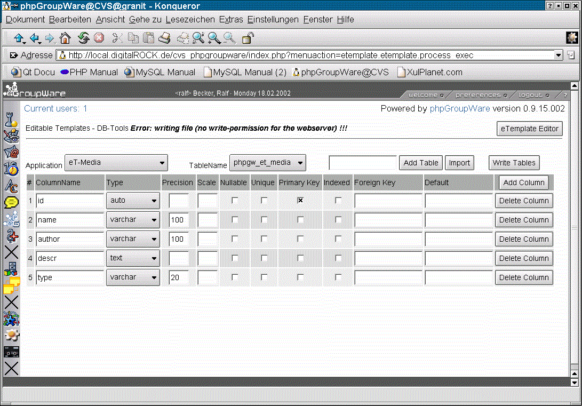582x406 pixels.
Task: Click the page scrollbar up arrow
Action: pos(574,86)
